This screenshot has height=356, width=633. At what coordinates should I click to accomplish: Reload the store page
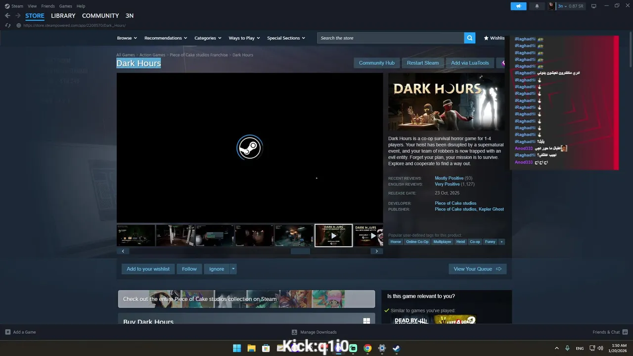7,25
